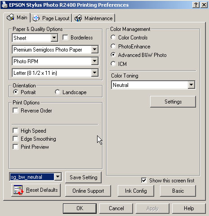This screenshot has width=209, height=216.
Task: Select Landscape orientation
Action: pyautogui.click(x=58, y=92)
